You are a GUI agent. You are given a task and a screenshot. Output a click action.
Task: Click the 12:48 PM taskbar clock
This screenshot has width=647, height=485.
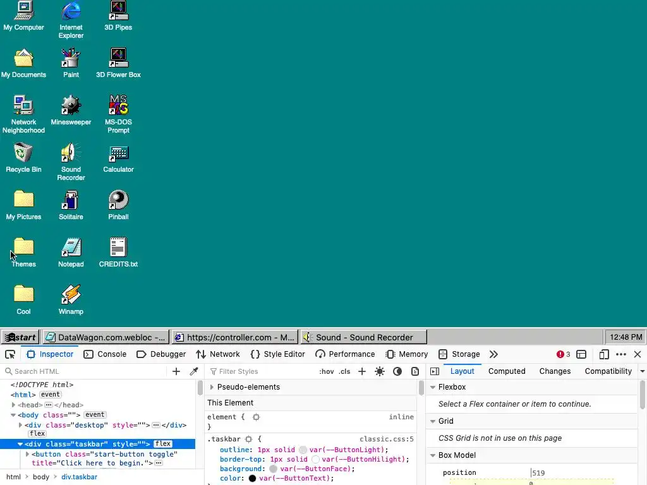click(x=626, y=337)
